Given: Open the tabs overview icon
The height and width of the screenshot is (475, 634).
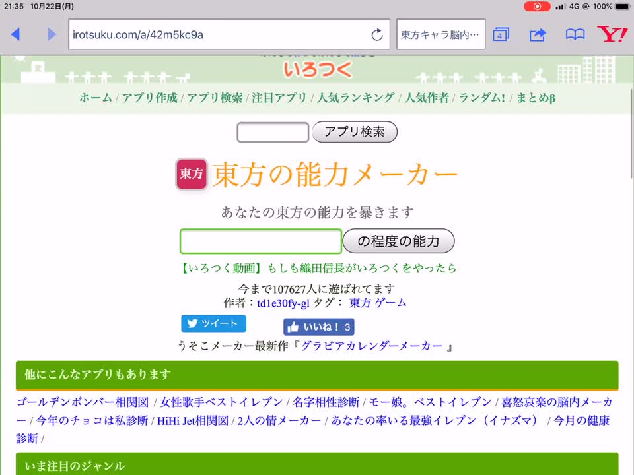Looking at the screenshot, I should tap(501, 34).
